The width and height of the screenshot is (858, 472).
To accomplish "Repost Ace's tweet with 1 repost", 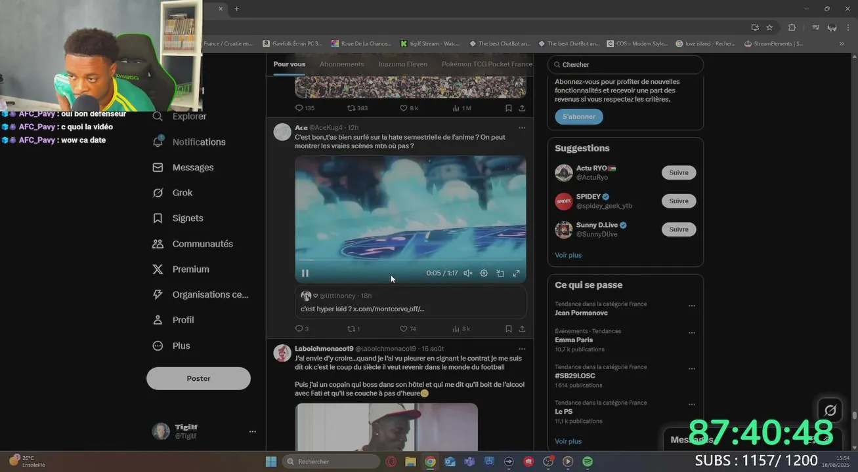I will [351, 329].
